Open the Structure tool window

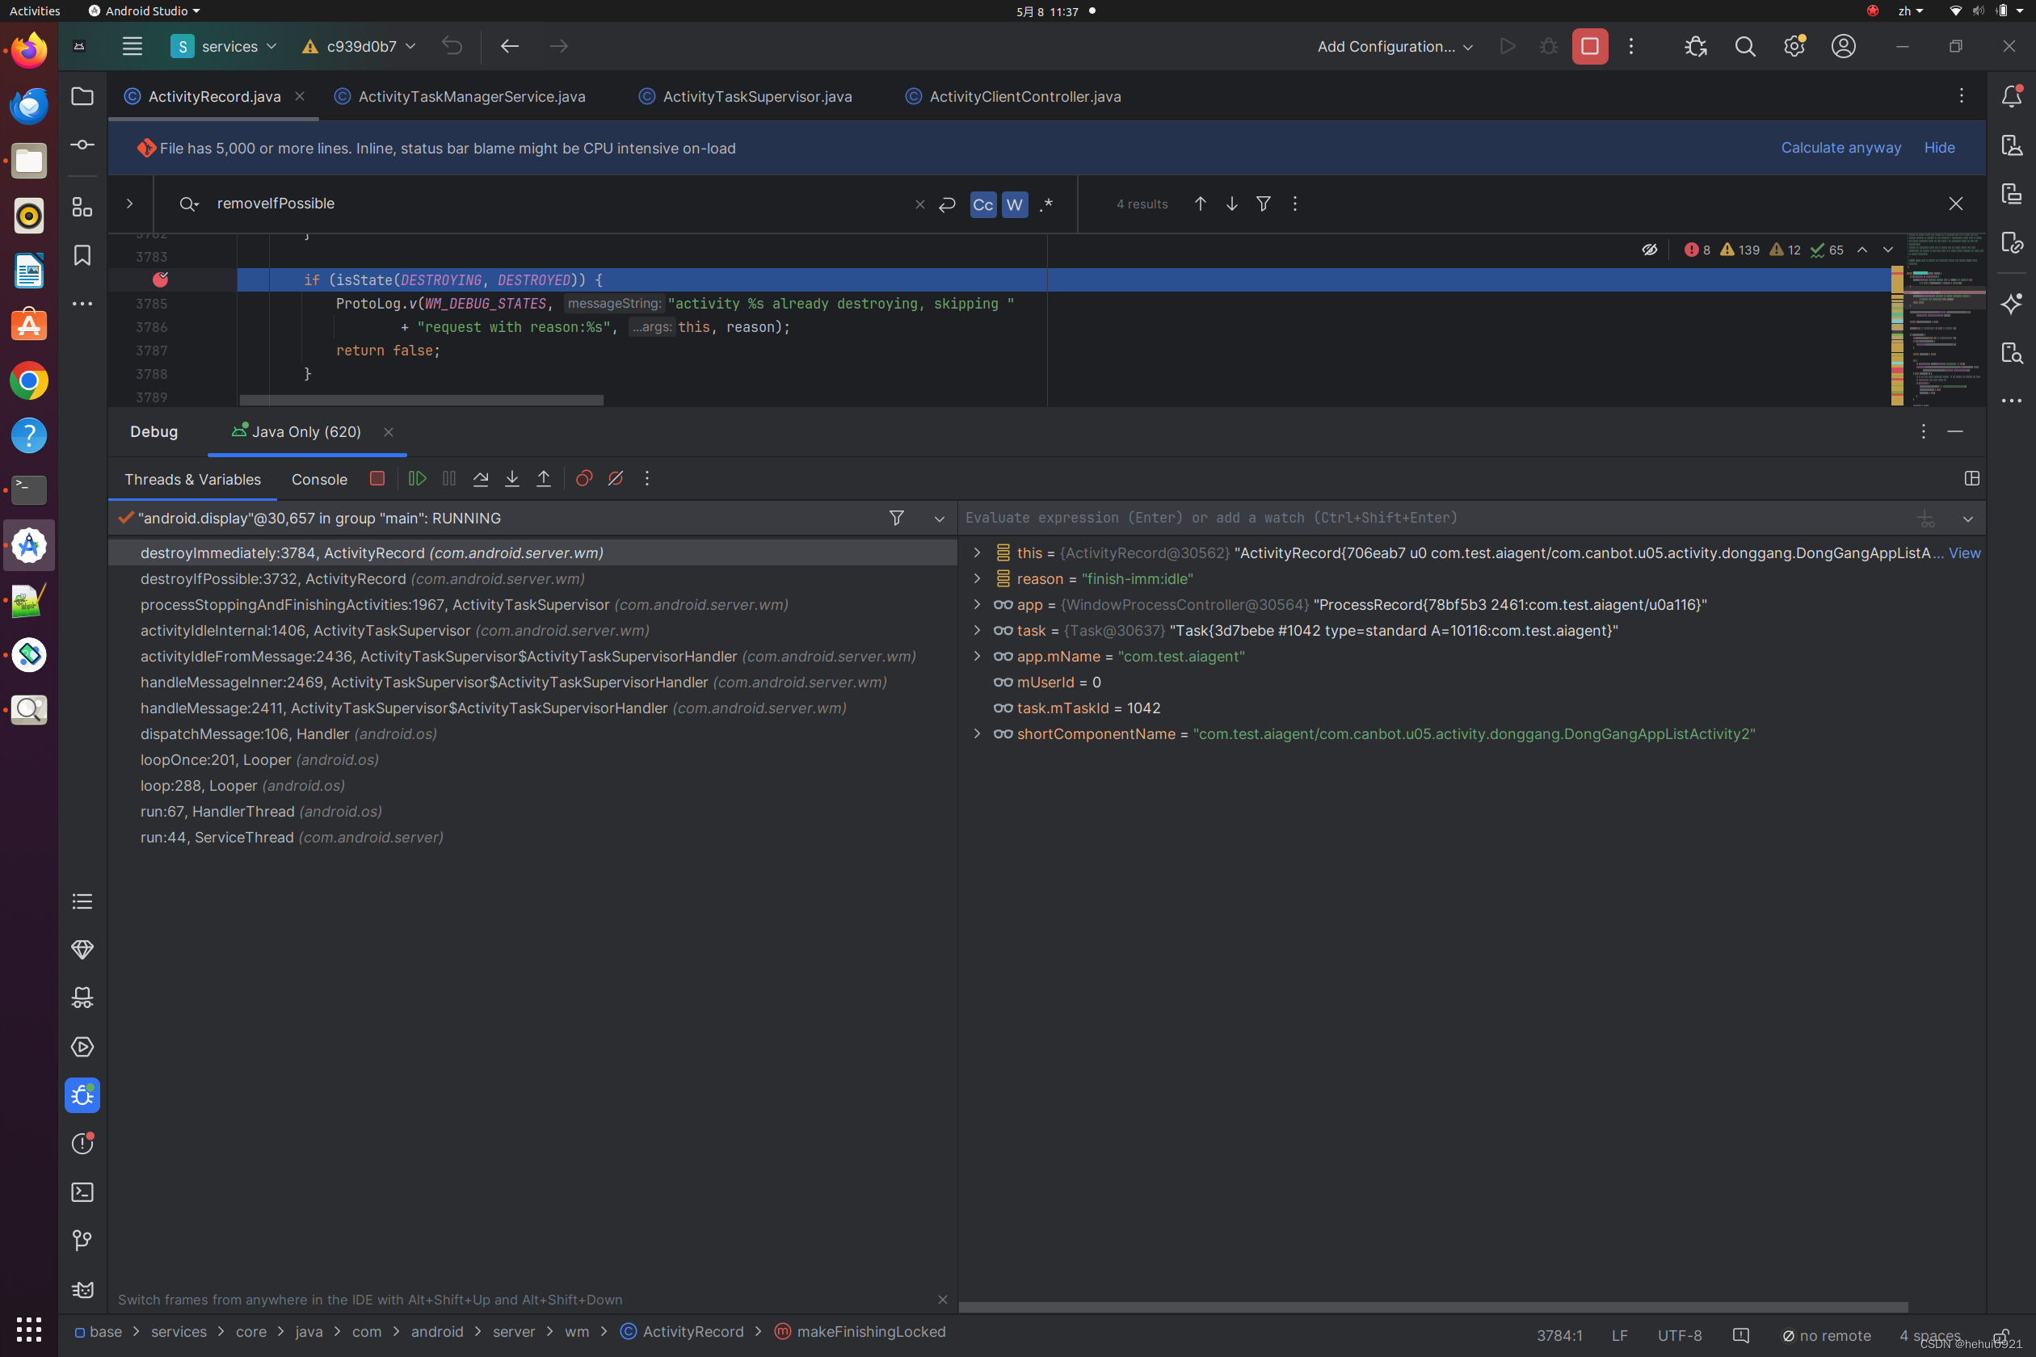click(82, 207)
